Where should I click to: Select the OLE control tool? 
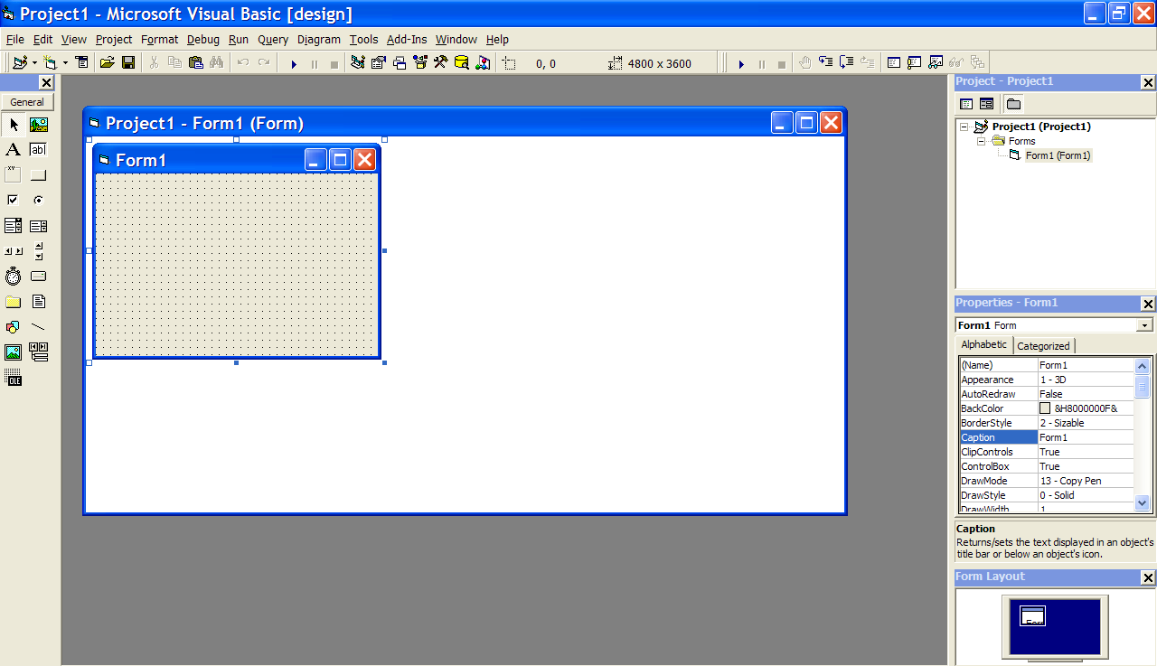pos(13,378)
